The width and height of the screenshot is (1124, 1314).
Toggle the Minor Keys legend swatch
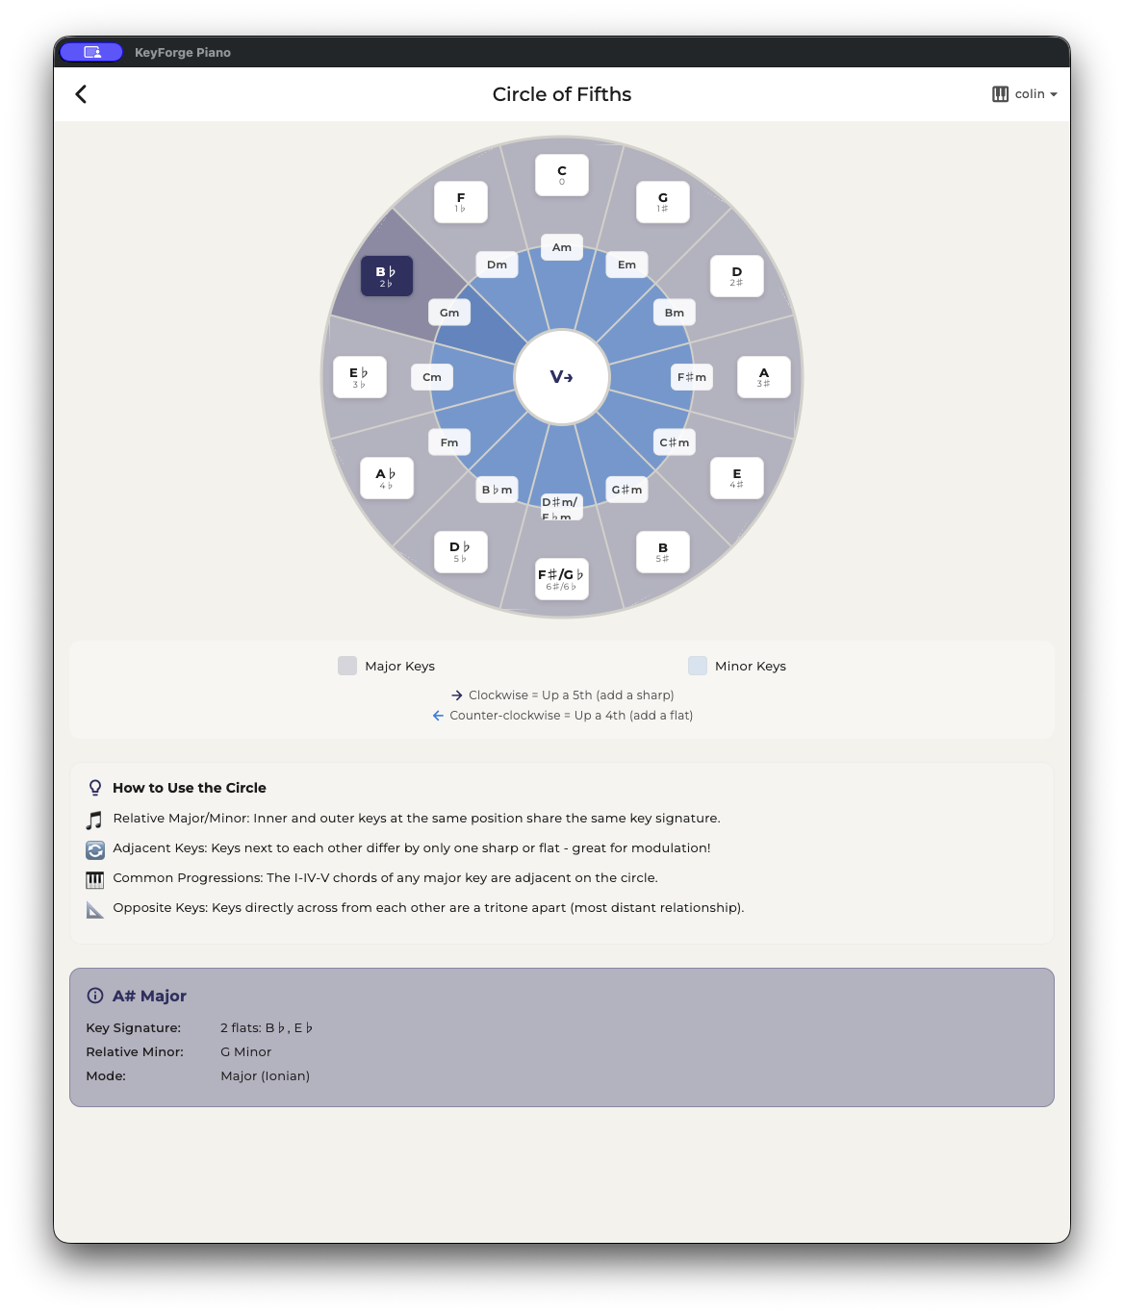click(x=697, y=666)
